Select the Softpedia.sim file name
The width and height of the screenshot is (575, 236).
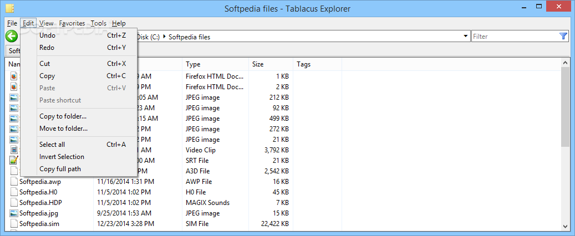click(39, 224)
